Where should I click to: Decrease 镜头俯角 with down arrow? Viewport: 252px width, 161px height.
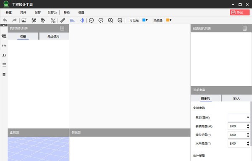(248, 136)
